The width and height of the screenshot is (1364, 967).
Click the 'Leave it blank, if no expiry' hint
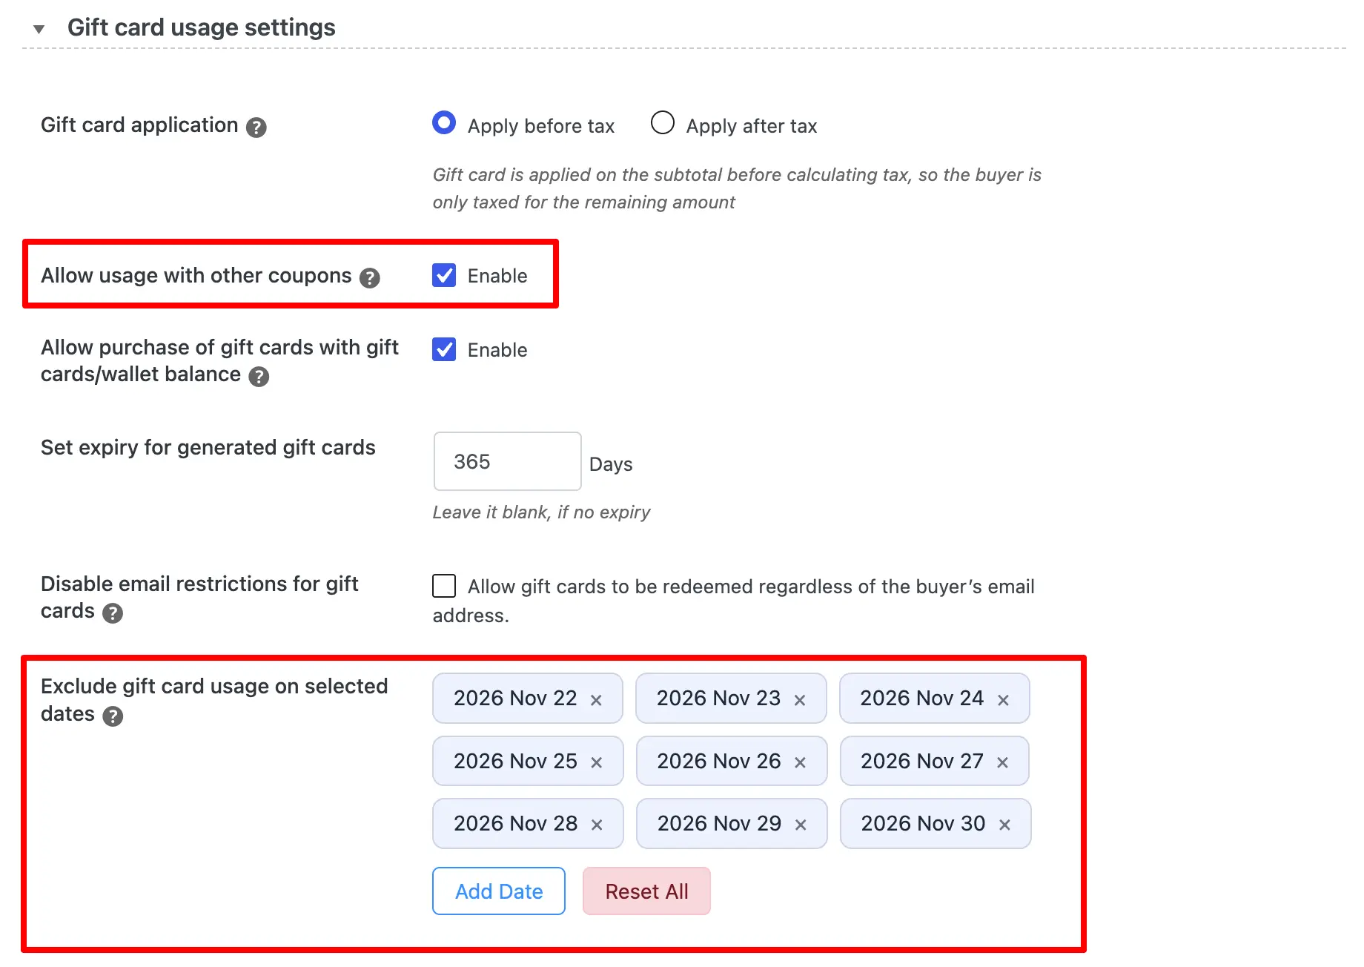coord(541,512)
